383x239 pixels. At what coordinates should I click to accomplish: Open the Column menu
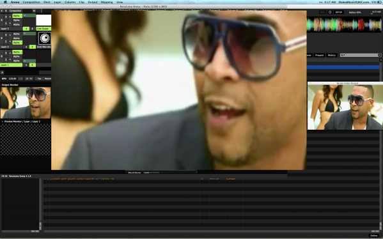(70, 2)
